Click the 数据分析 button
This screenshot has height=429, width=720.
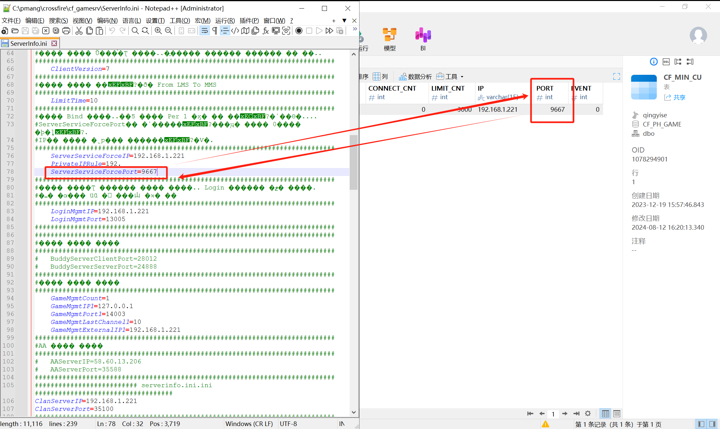point(415,77)
